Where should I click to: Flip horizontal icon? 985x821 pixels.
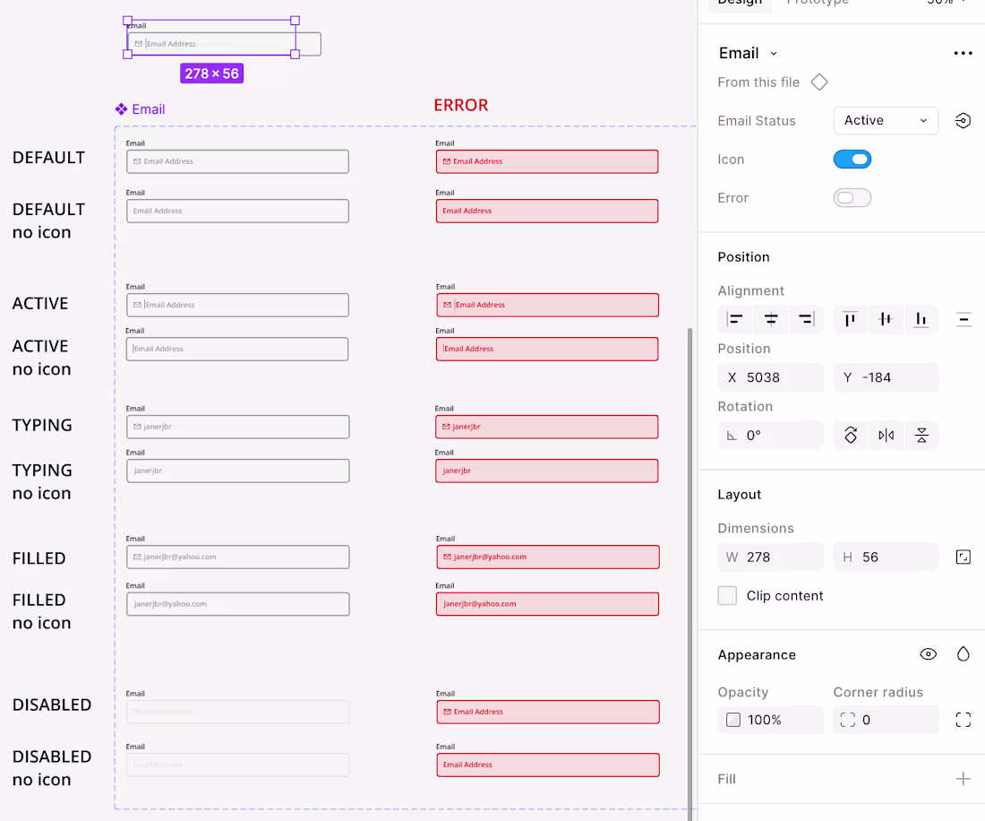886,435
